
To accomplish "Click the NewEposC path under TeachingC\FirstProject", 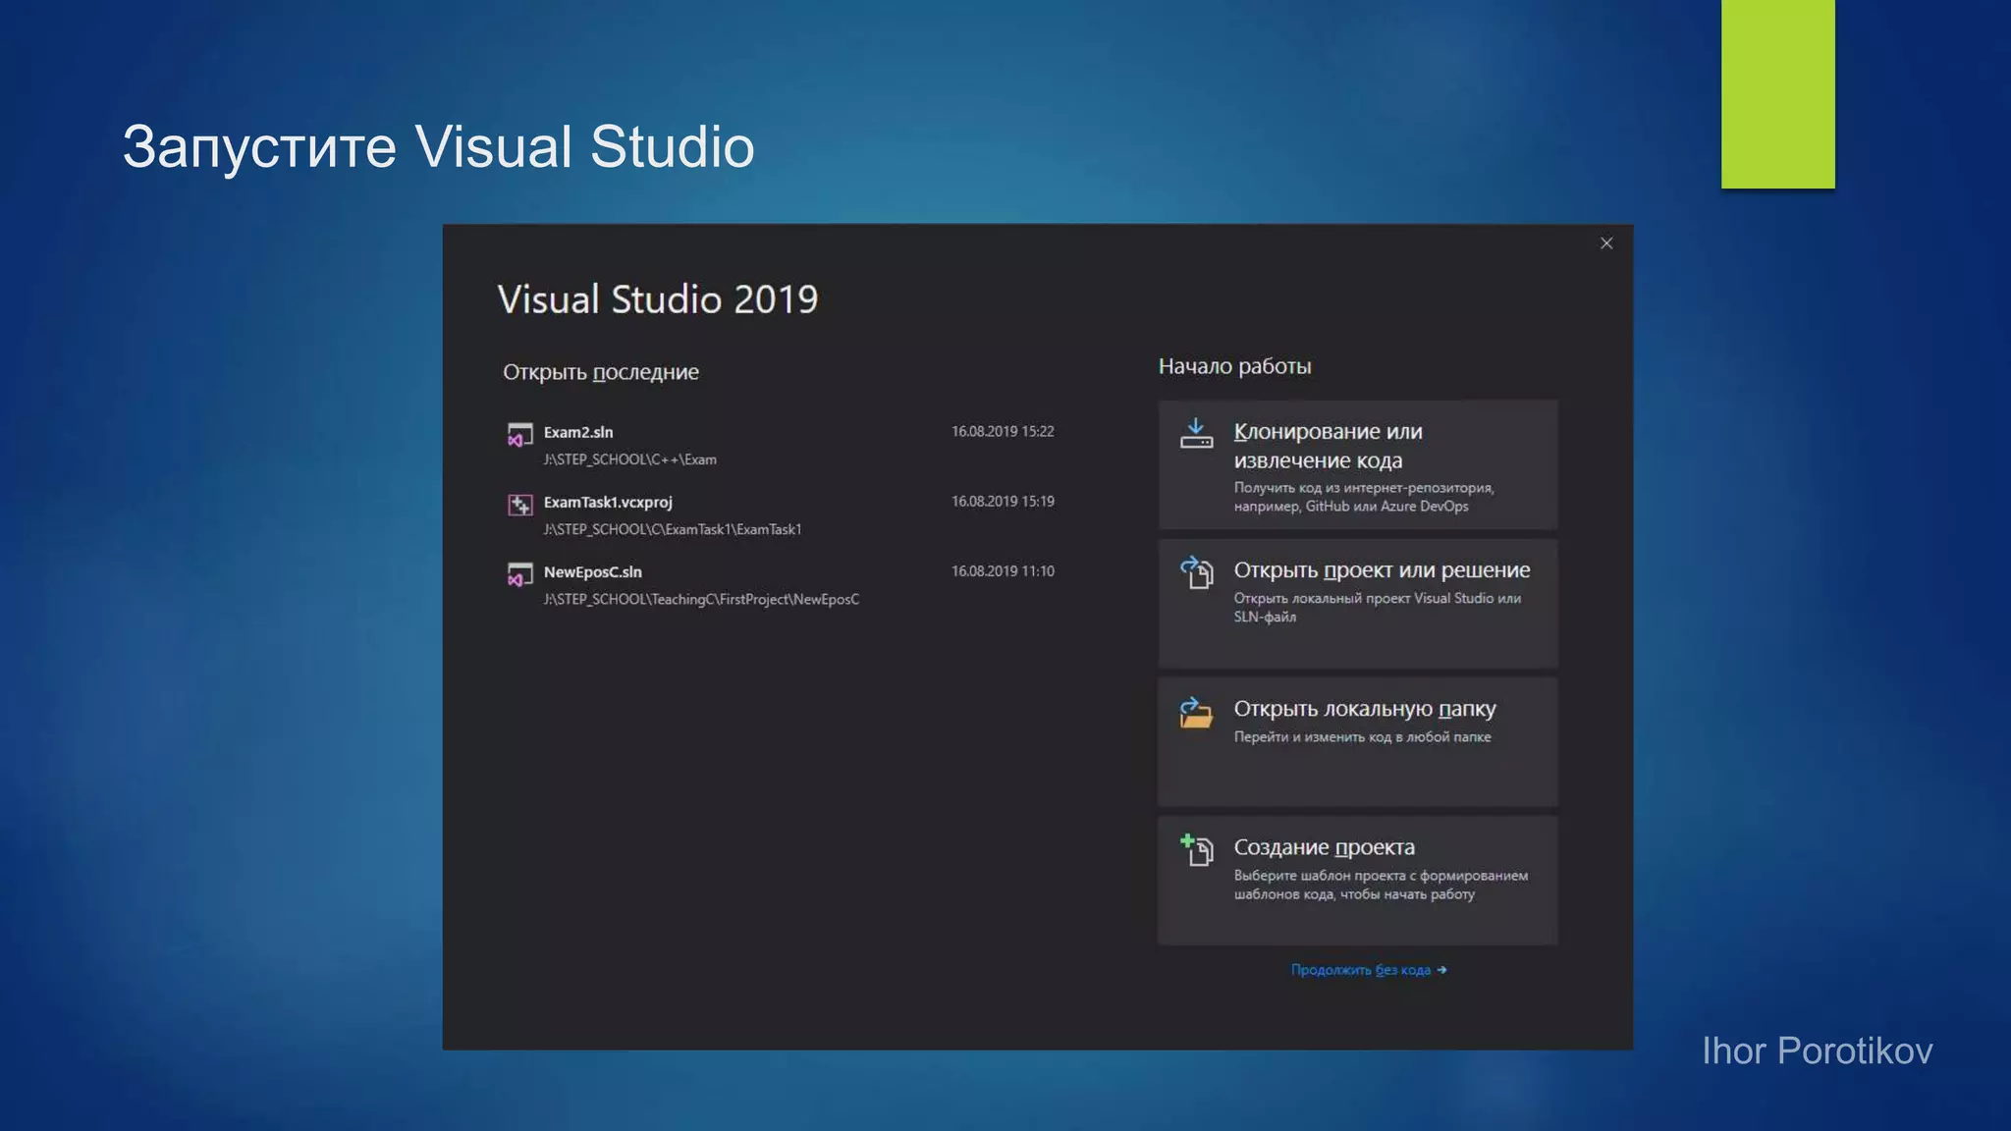I will click(701, 599).
